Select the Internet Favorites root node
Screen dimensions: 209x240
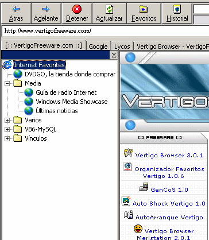coord(40,65)
